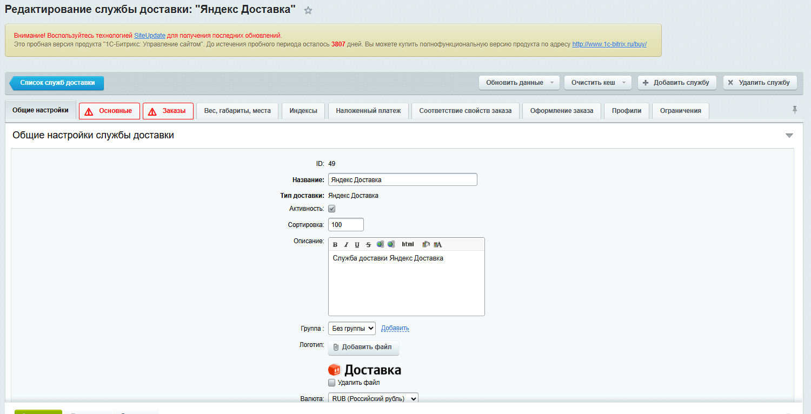The image size is (811, 414).
Task: Focus the Название input field
Action: (x=403, y=179)
